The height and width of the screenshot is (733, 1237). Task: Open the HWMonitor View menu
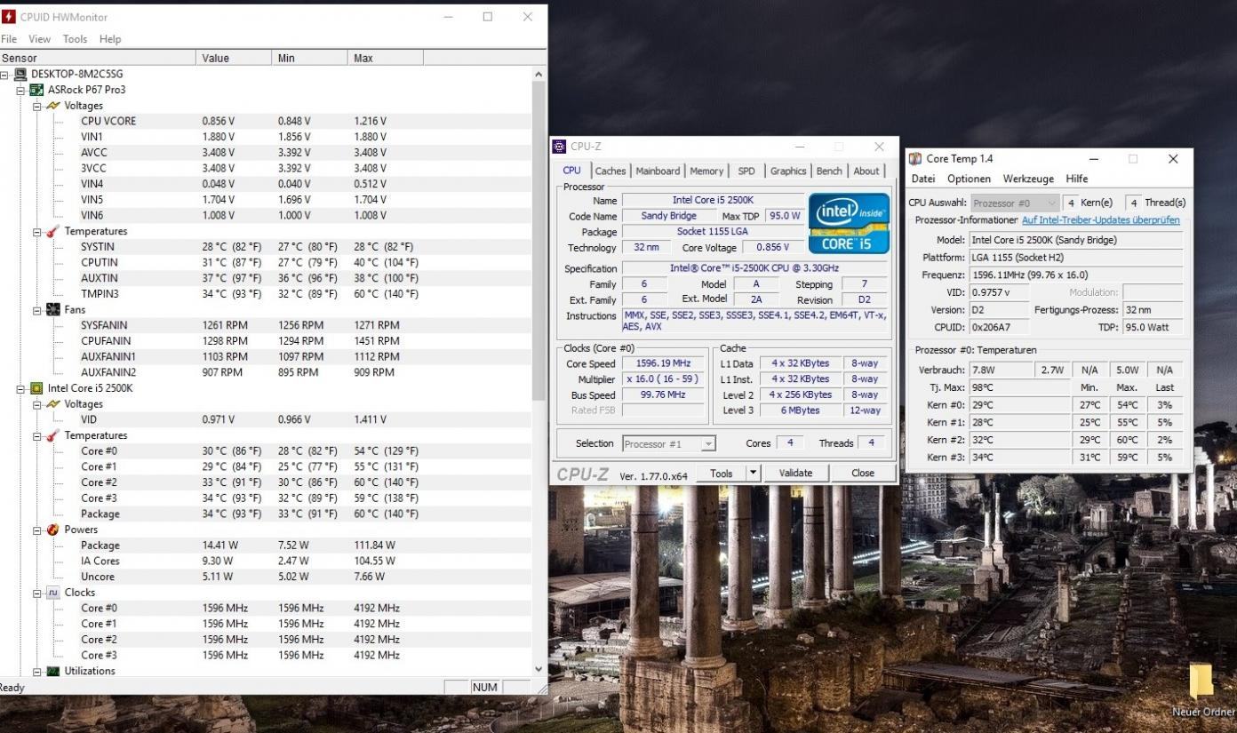pos(39,39)
